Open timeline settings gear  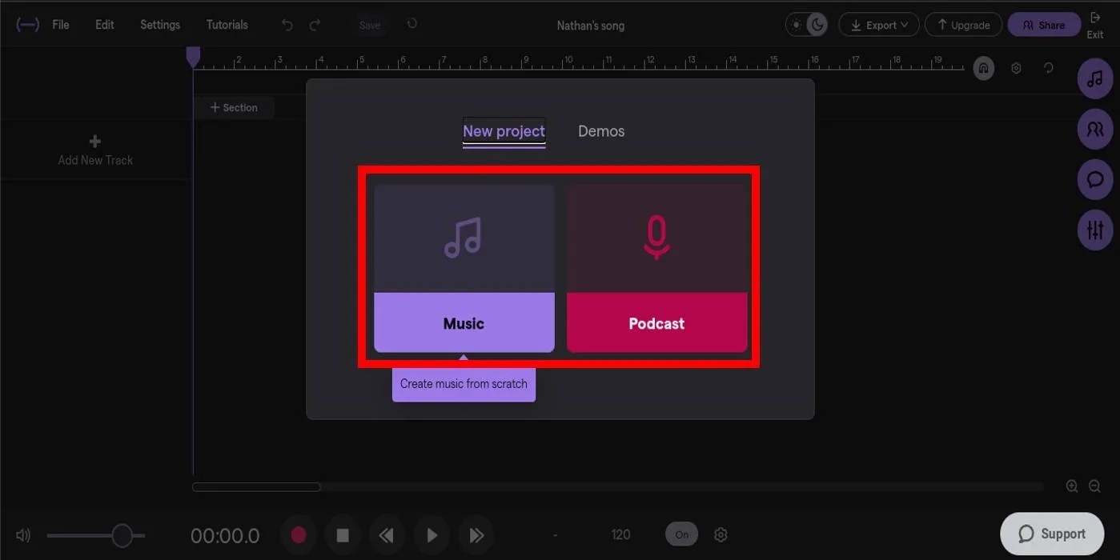(x=1016, y=68)
